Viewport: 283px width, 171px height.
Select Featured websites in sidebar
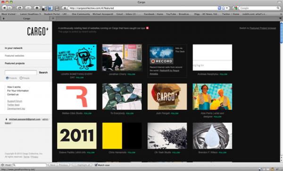click(x=15, y=56)
